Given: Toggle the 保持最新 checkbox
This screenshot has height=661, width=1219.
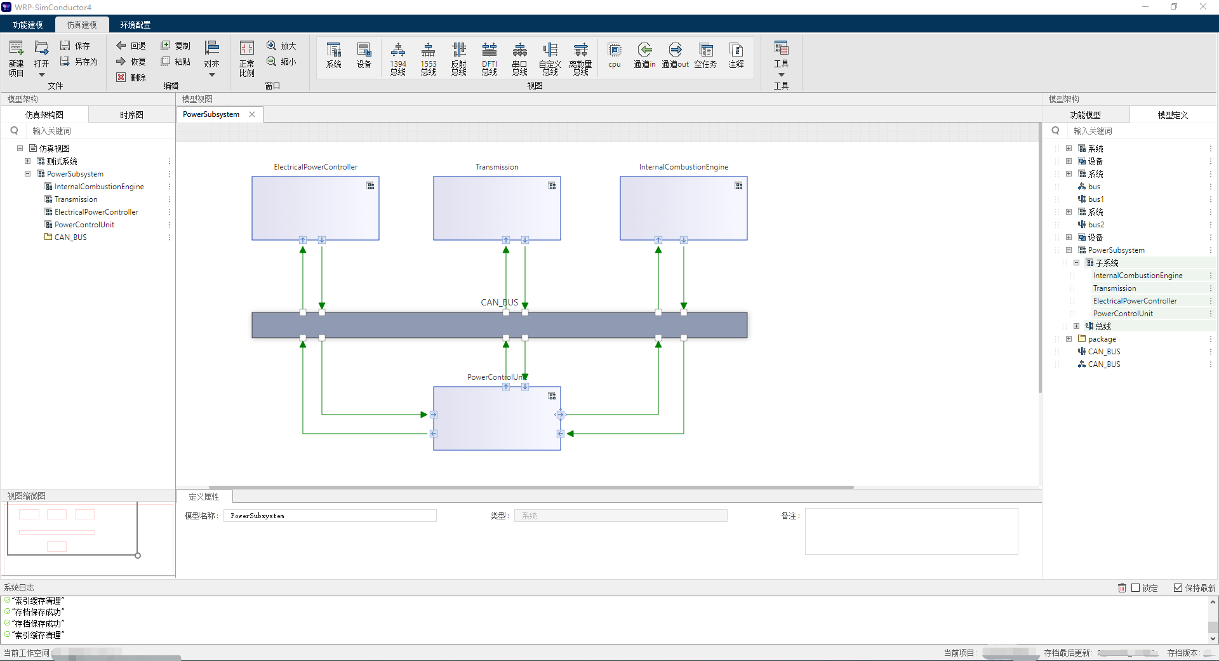Looking at the screenshot, I should point(1178,588).
